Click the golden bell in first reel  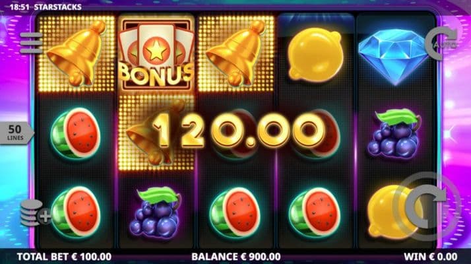point(77,53)
